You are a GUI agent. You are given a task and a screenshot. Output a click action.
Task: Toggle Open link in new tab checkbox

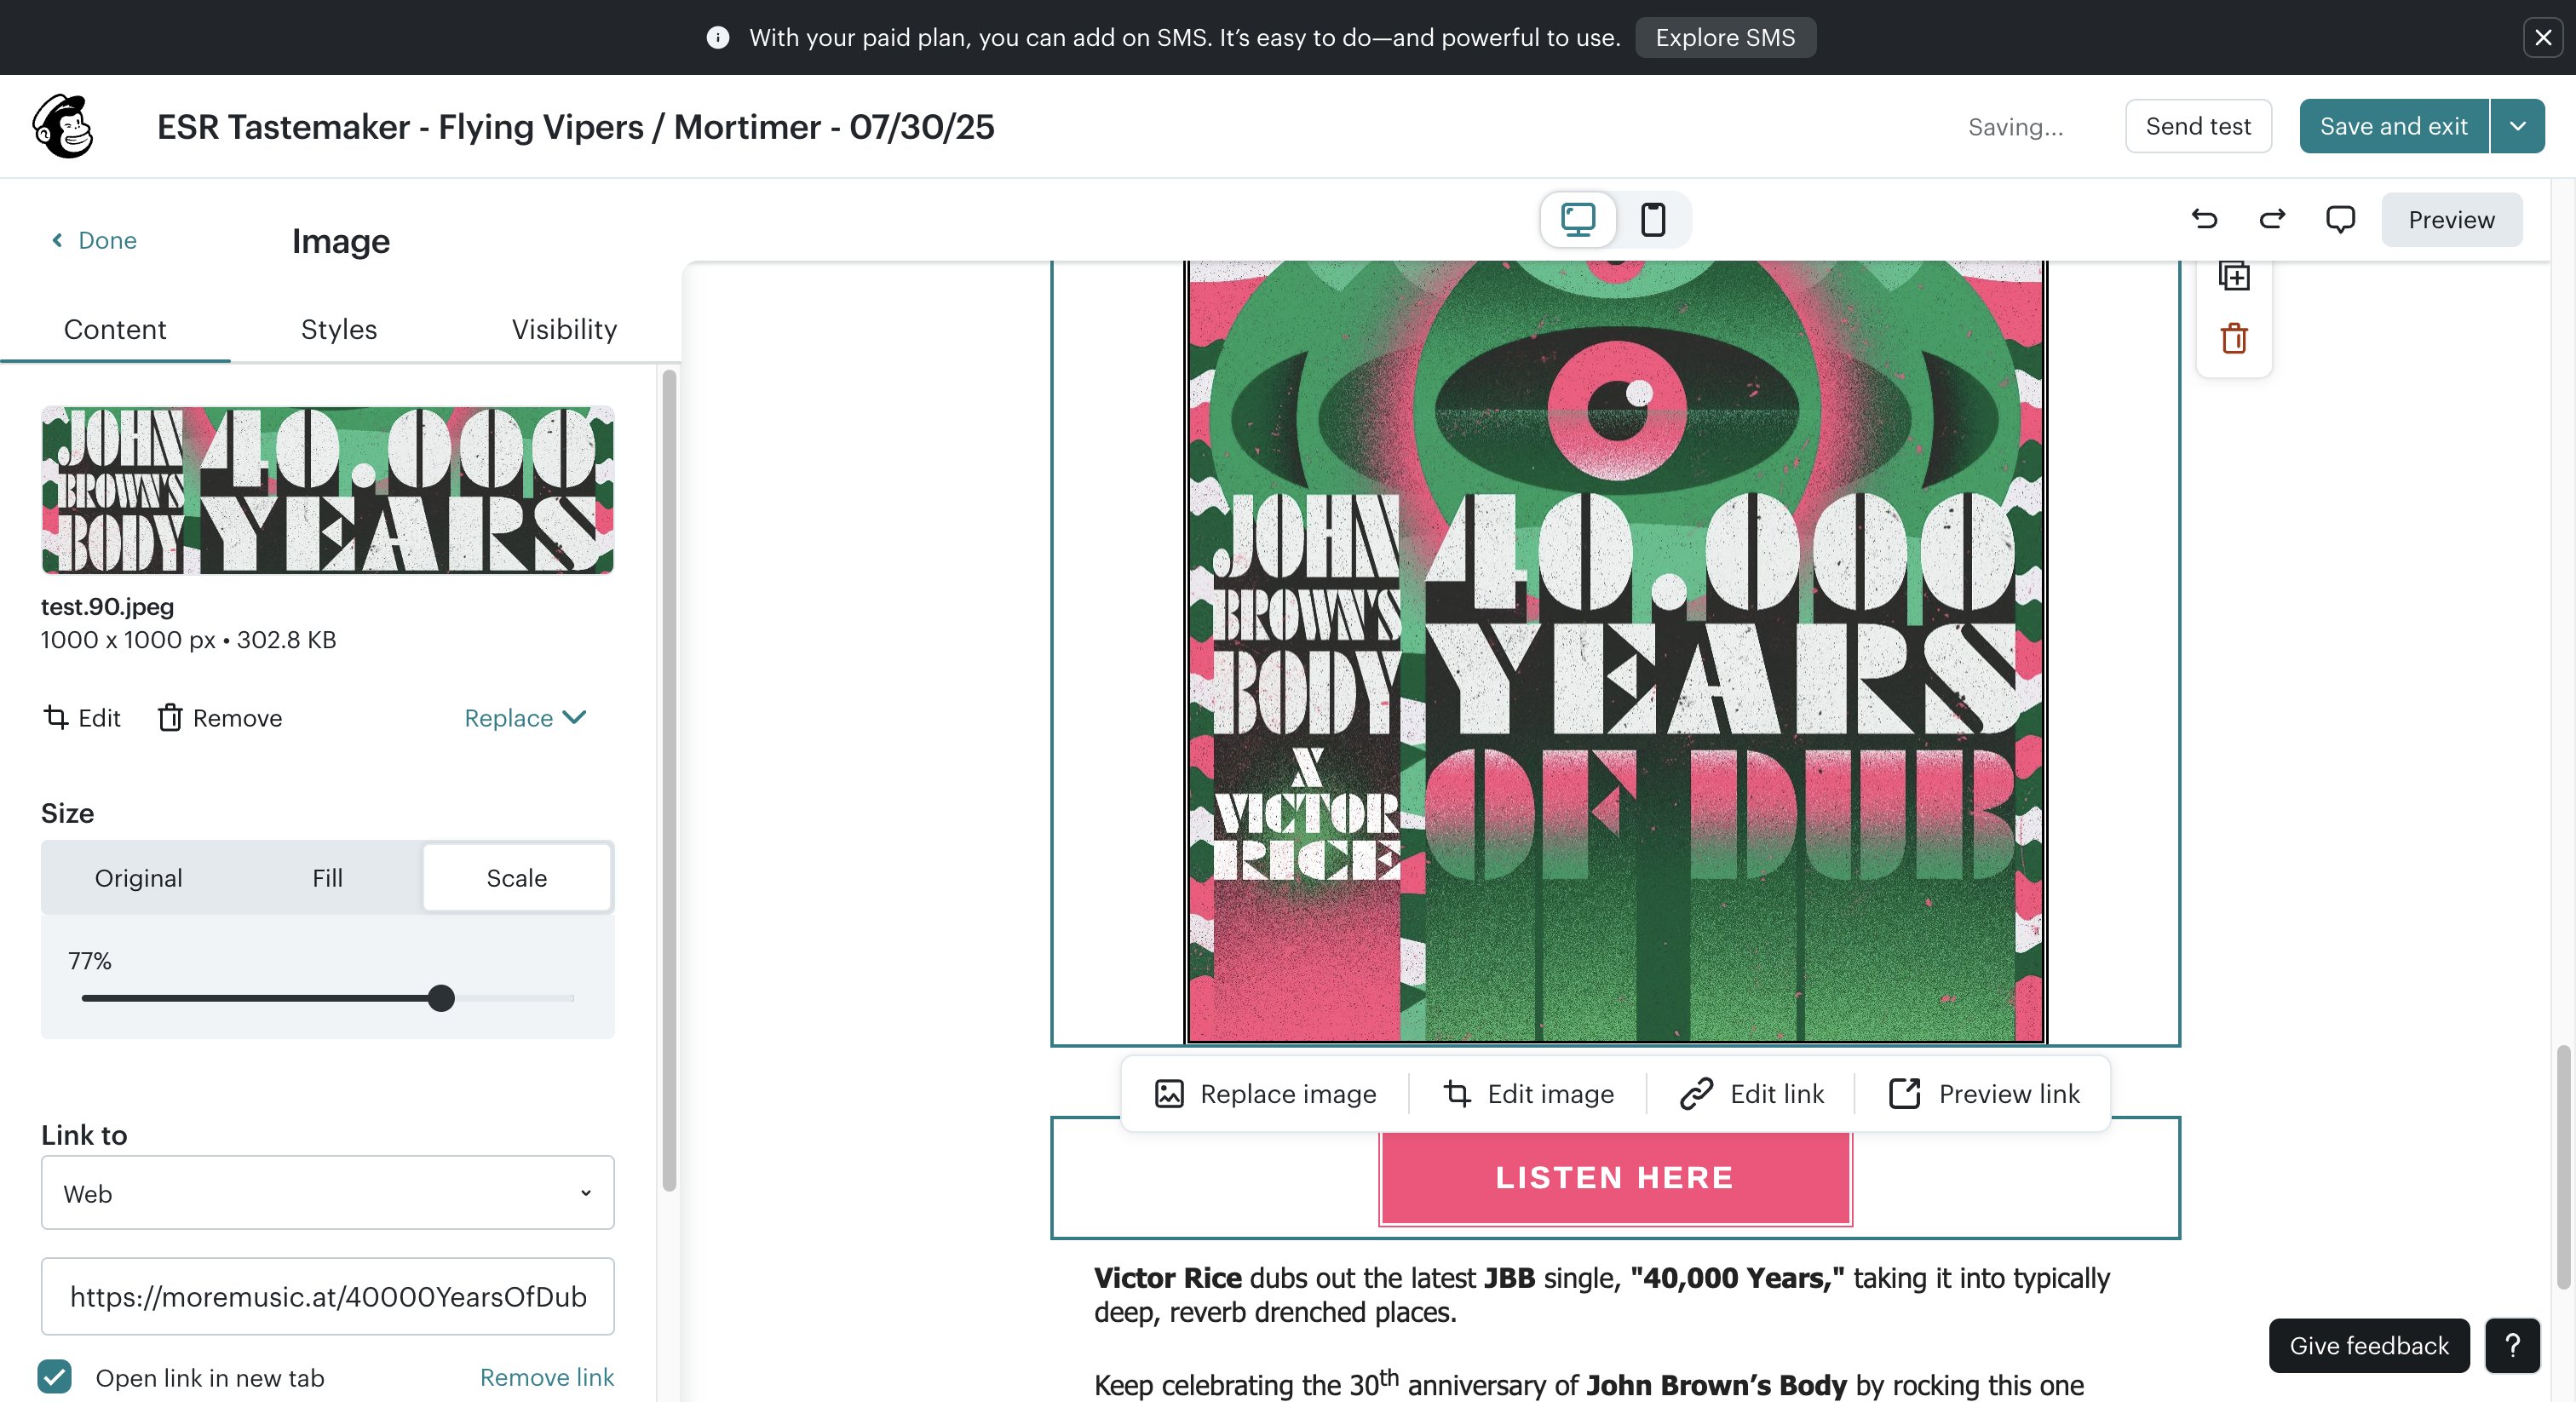(55, 1376)
